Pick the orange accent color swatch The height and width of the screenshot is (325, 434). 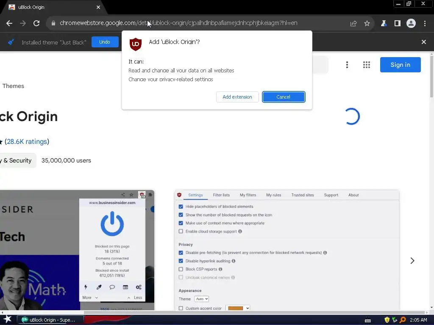click(x=235, y=308)
